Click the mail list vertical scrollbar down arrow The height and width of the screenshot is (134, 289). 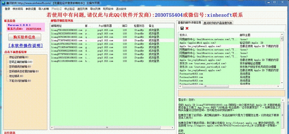tap(282, 83)
